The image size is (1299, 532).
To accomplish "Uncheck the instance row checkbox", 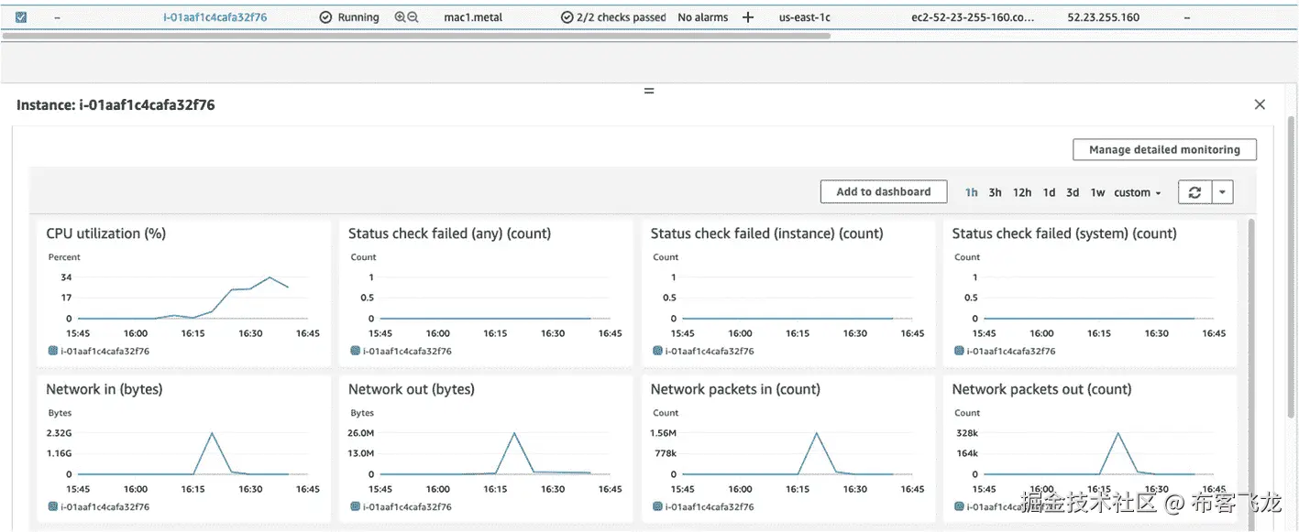I will [21, 16].
